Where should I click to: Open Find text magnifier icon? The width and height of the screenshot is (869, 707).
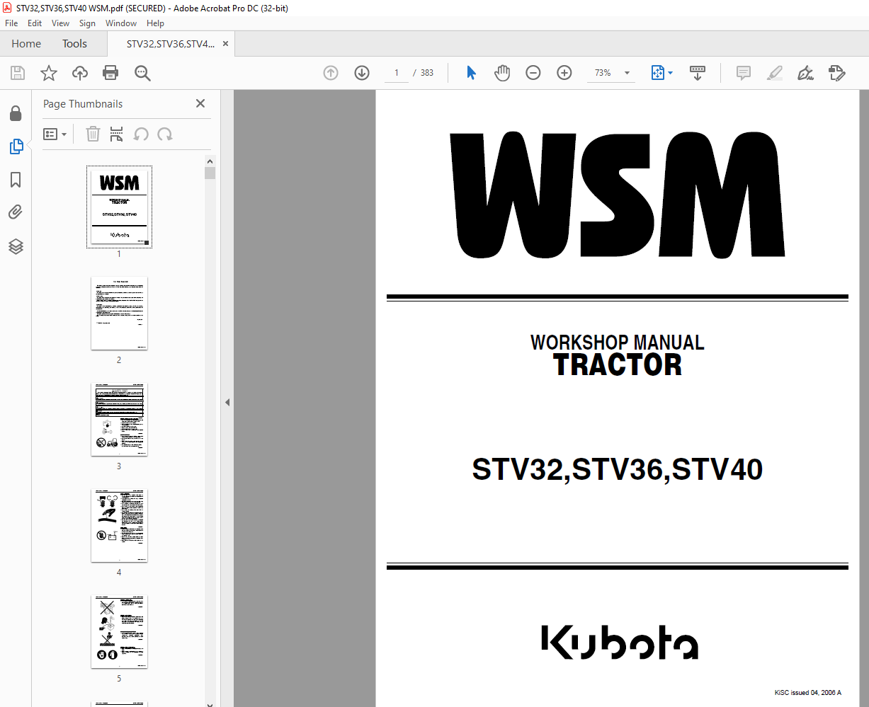(x=142, y=73)
